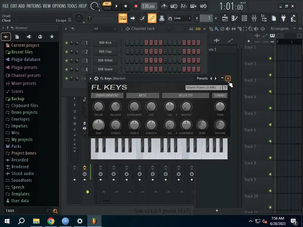
Task: Toggle the record button
Action: pos(136,6)
